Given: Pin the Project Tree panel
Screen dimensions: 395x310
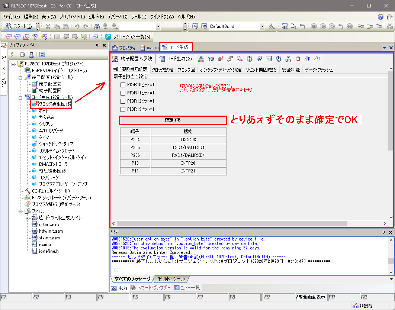Looking at the screenshot, I should point(97,45).
